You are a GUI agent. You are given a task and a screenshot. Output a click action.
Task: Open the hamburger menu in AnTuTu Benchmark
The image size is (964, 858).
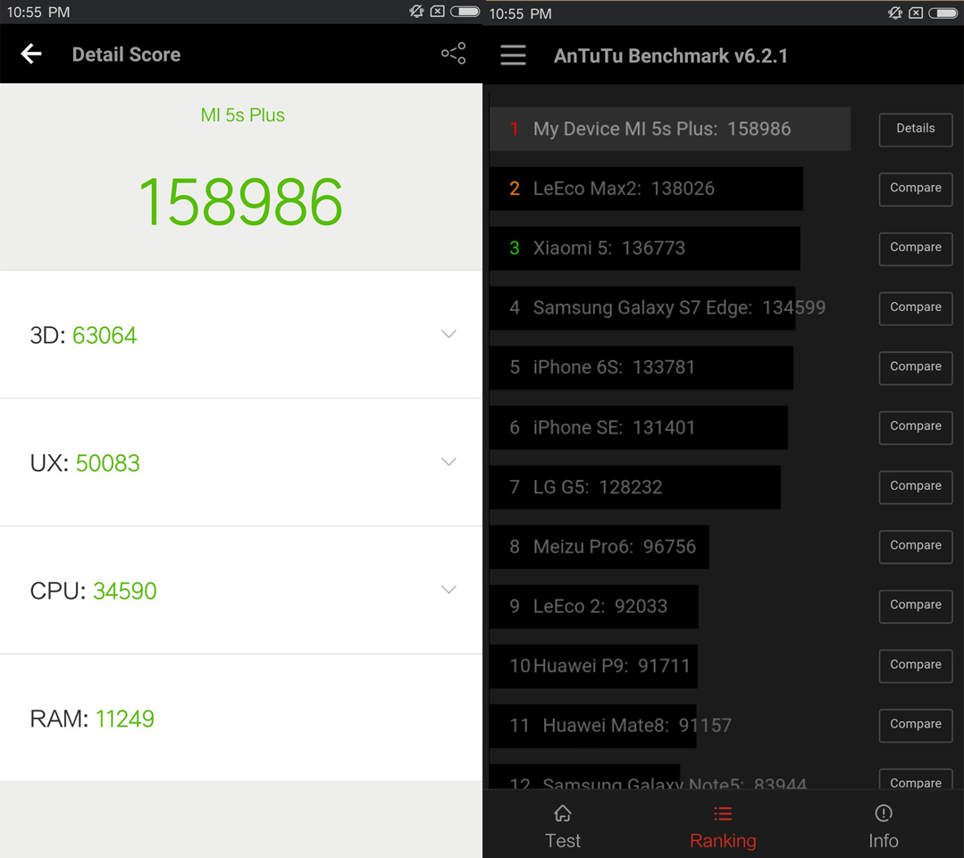[513, 55]
